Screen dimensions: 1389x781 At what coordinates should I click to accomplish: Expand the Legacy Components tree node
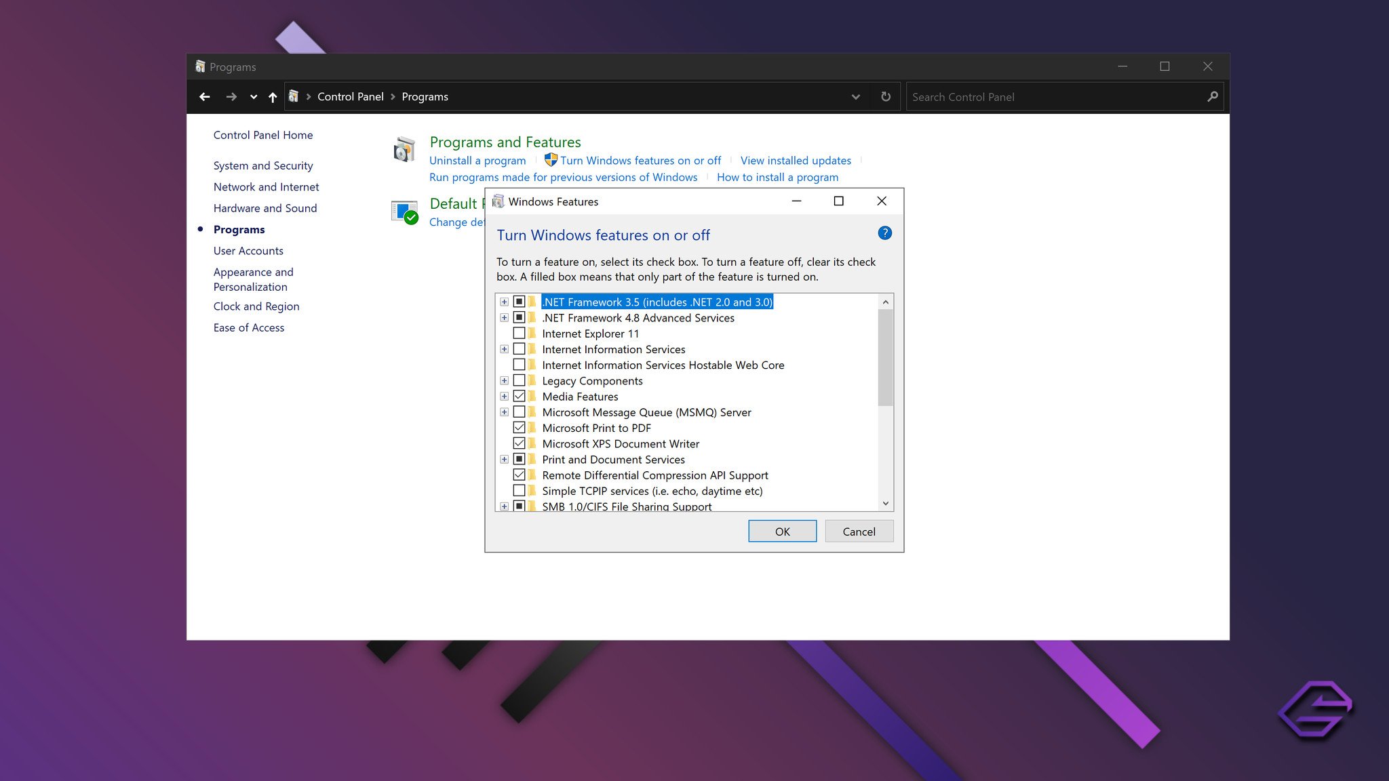[504, 381]
